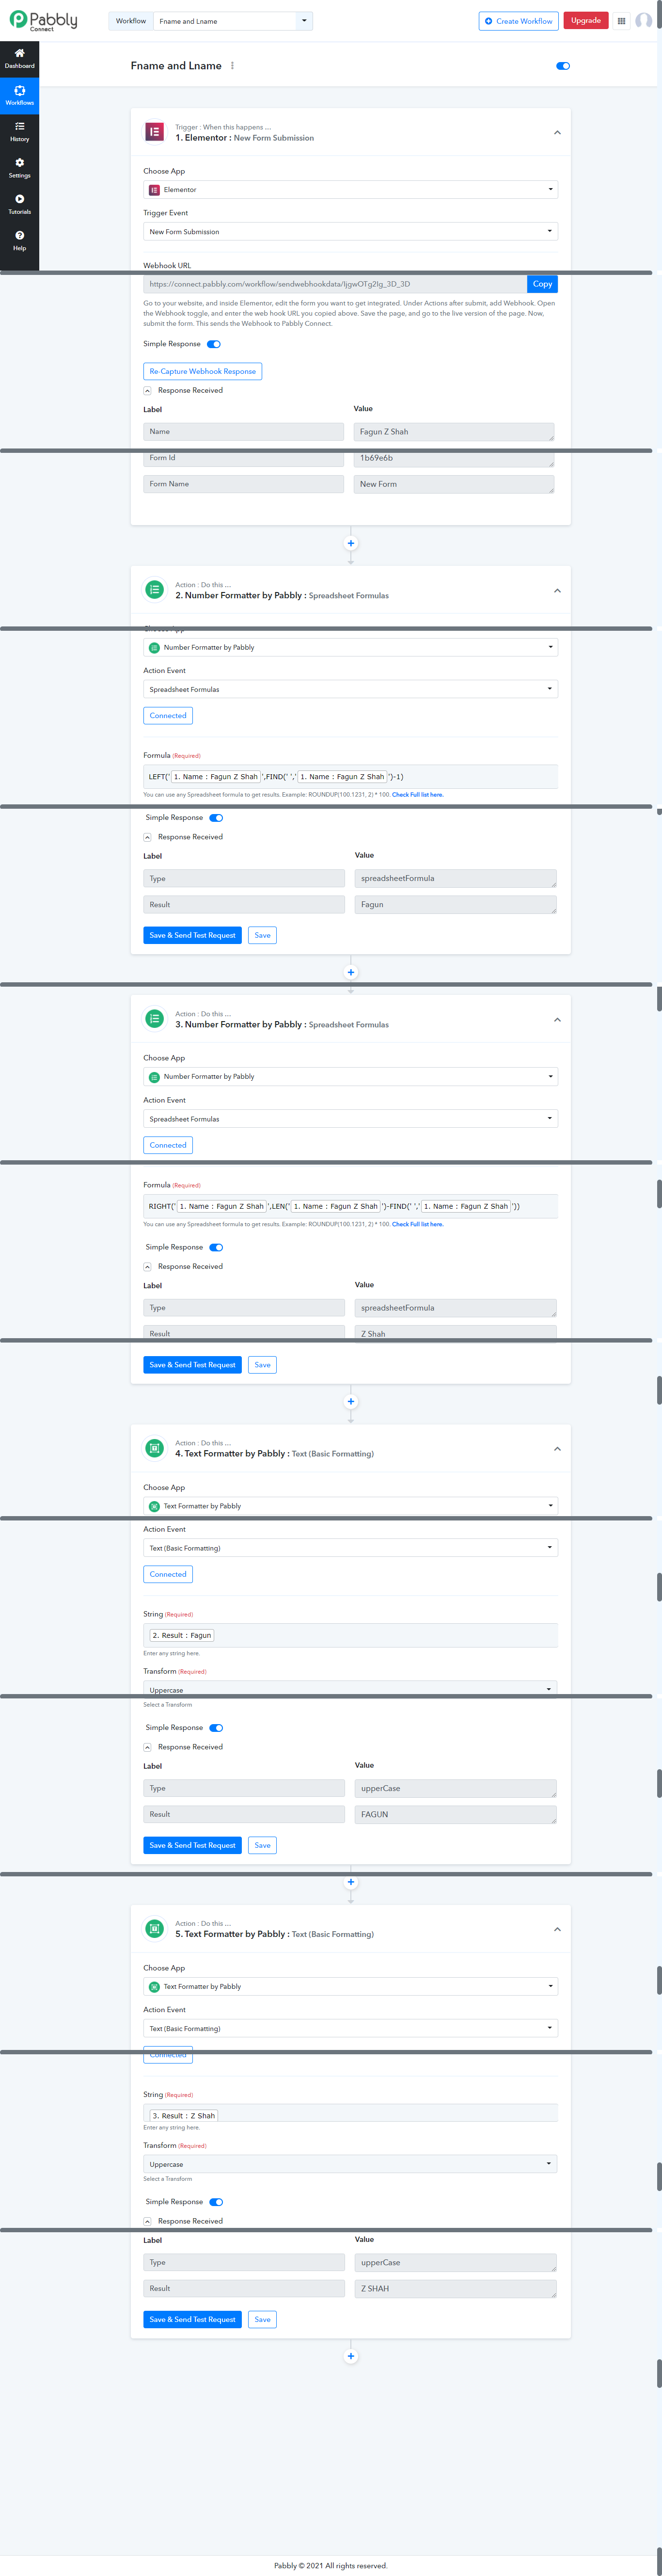662x2576 pixels.
Task: Open the Dashboard sidebar icon
Action: click(x=19, y=58)
